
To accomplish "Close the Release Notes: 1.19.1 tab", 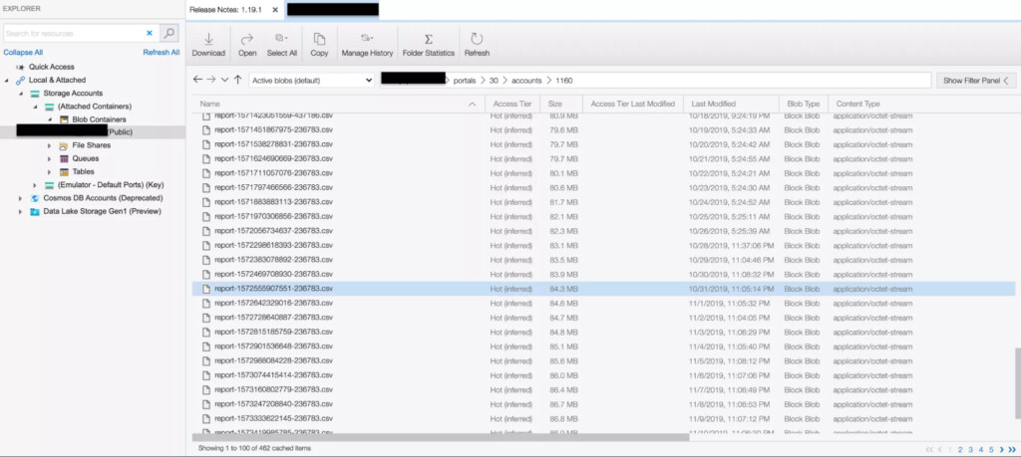I will coord(275,10).
